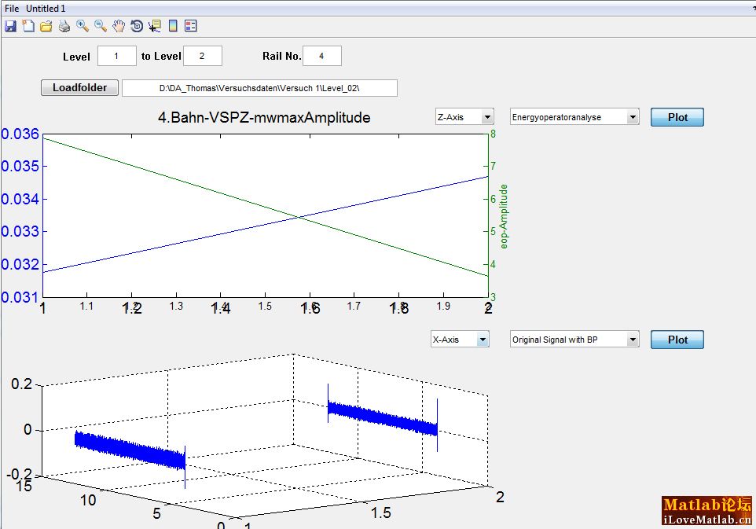
Task: Click the green '8' right-axis tick label
Action: (494, 134)
